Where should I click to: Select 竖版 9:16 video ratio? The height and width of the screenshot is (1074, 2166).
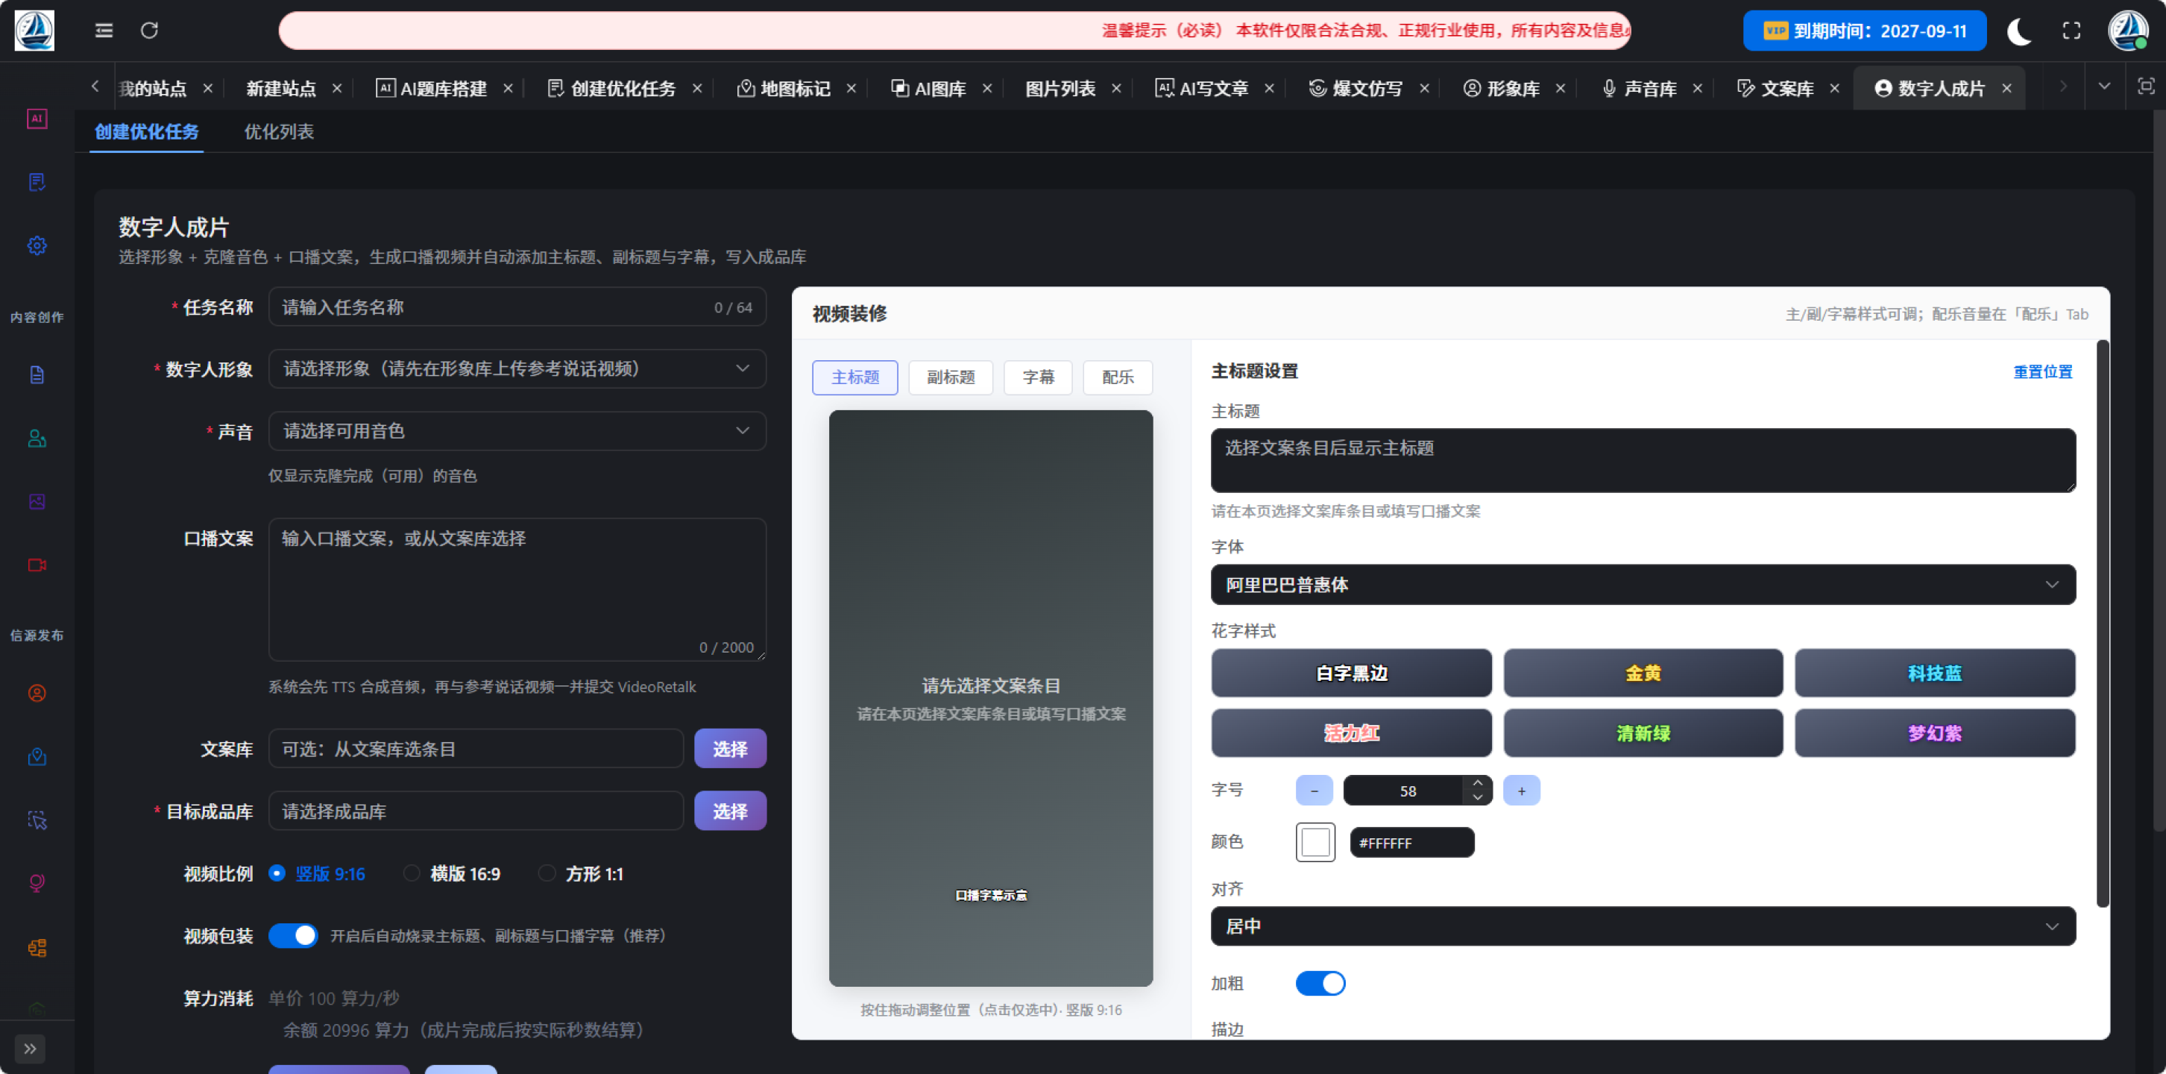(x=317, y=874)
